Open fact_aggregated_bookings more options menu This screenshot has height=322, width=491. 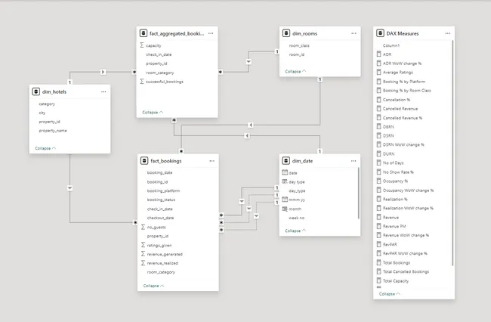tap(211, 33)
